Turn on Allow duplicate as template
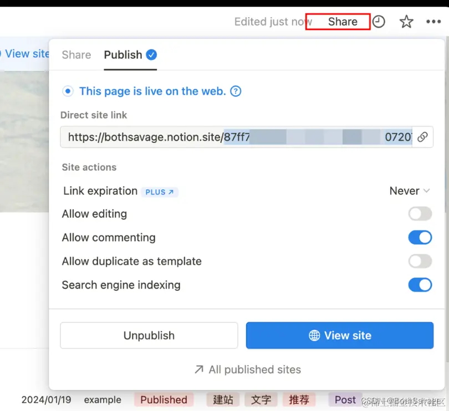The width and height of the screenshot is (449, 411). [x=420, y=261]
